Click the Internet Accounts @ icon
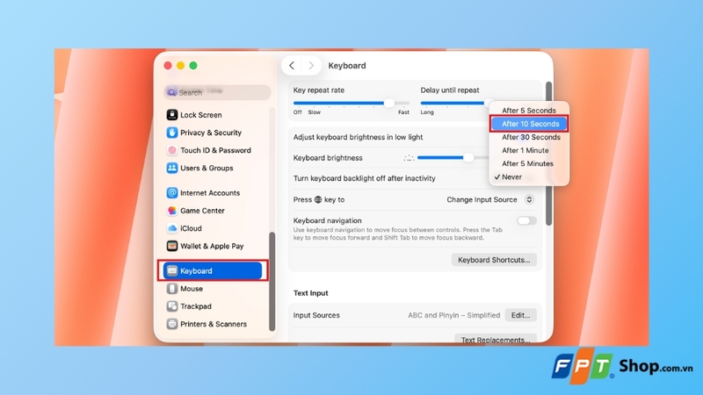The width and height of the screenshot is (703, 395). point(171,193)
